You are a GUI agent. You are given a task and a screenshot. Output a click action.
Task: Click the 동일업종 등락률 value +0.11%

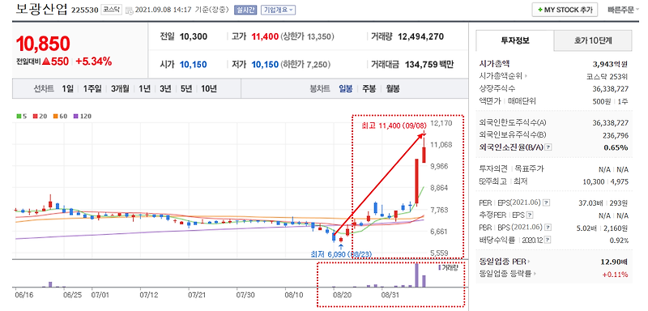616,274
